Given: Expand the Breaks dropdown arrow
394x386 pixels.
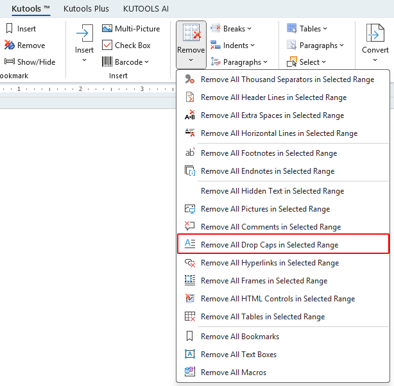Looking at the screenshot, I should 249,29.
